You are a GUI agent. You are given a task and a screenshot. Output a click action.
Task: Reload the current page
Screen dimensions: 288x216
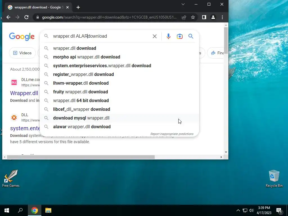click(26, 17)
